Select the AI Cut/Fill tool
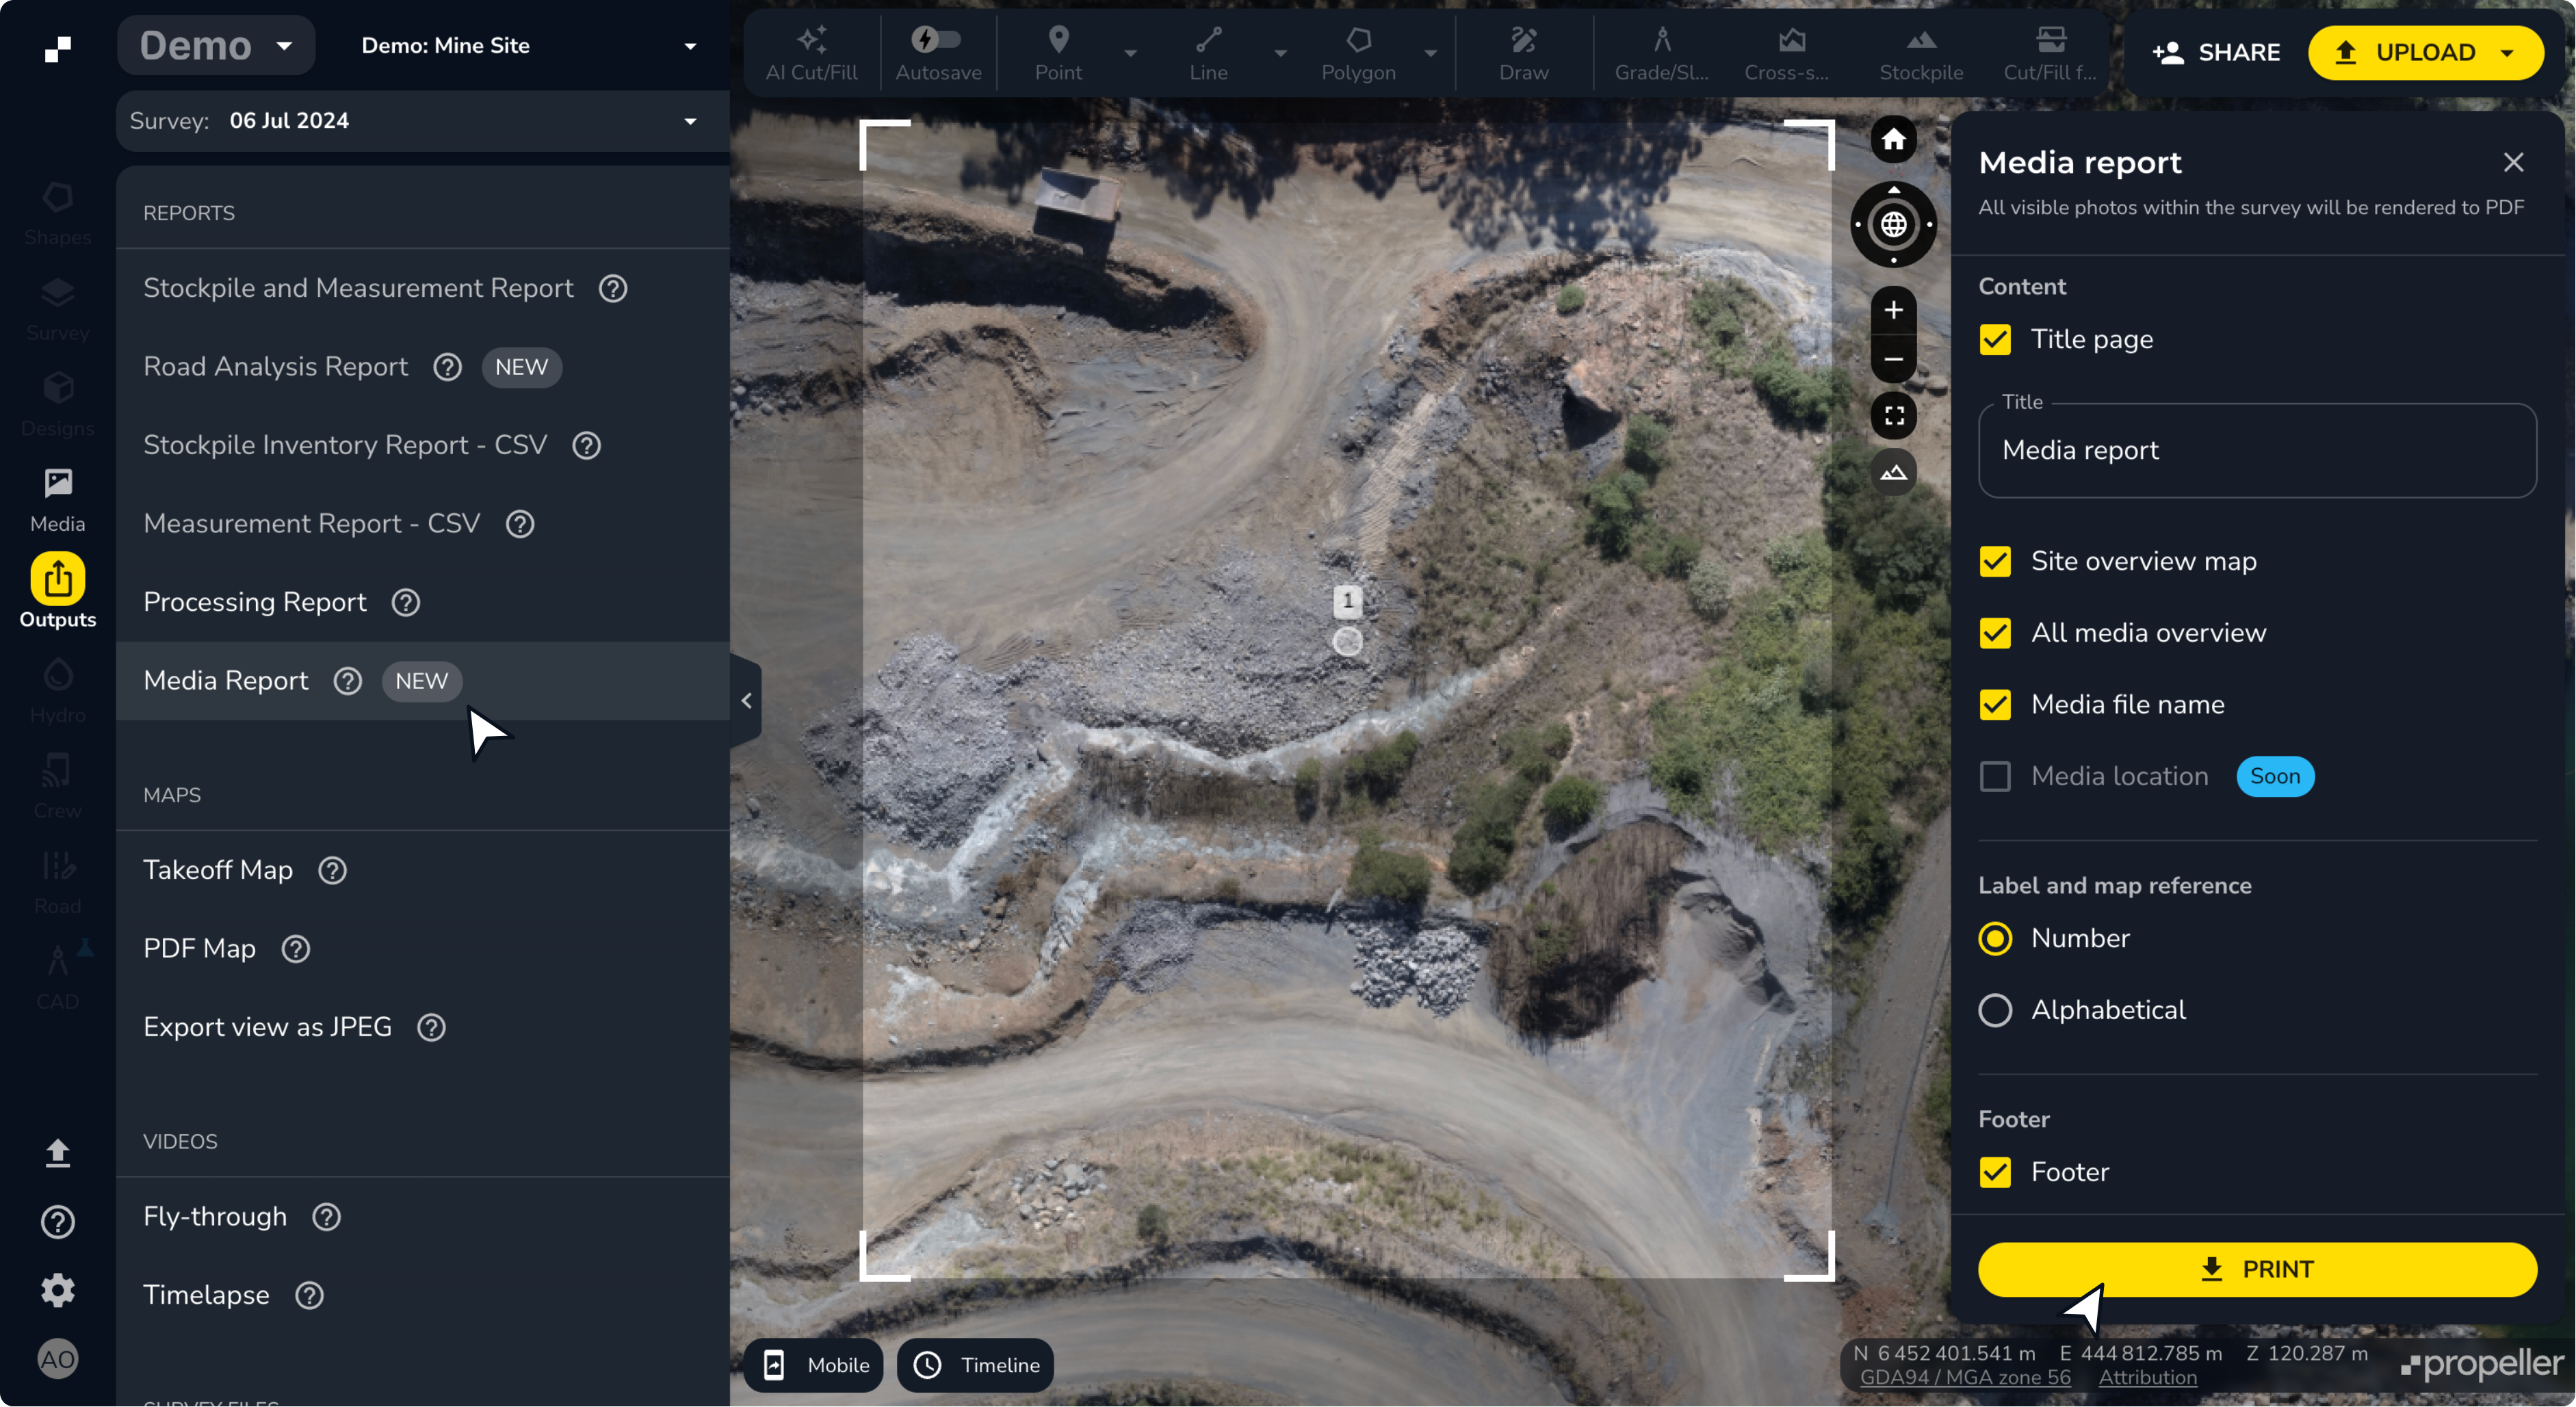The image size is (2576, 1407). pyautogui.click(x=811, y=53)
